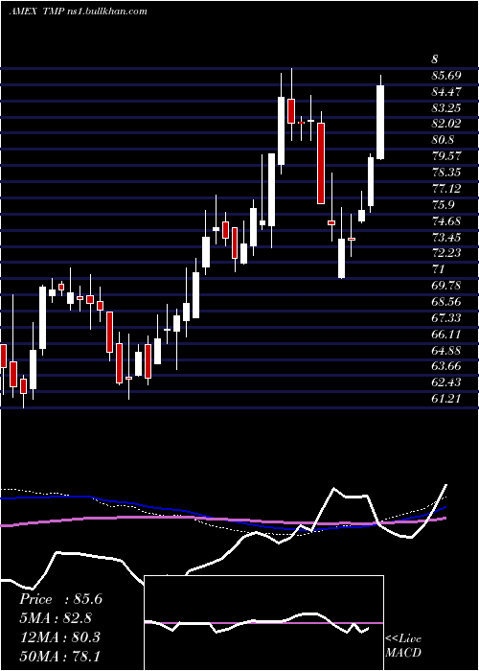Click inside the MACD inset chart box
Screen dimensions: 479x671
click(x=263, y=623)
